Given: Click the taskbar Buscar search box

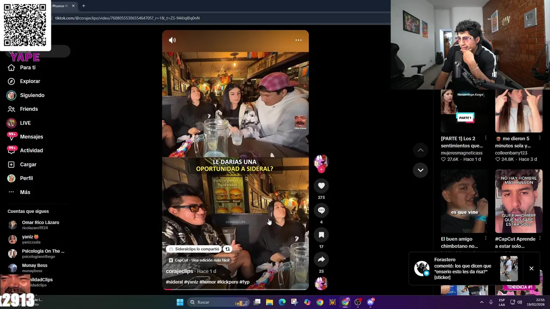Looking at the screenshot, I should coord(219,302).
